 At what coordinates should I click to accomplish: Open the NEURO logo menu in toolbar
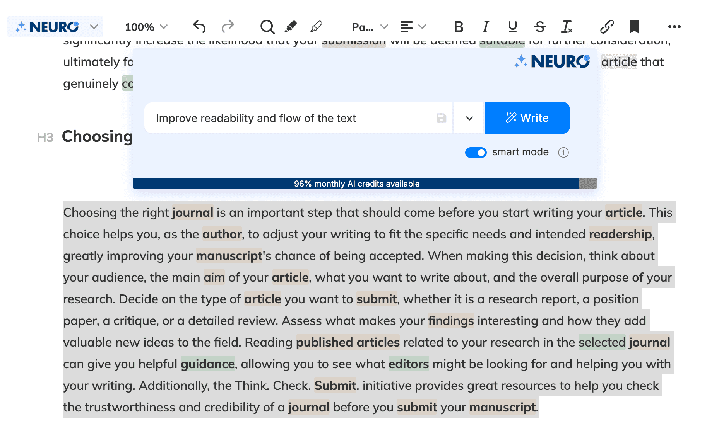coord(55,27)
